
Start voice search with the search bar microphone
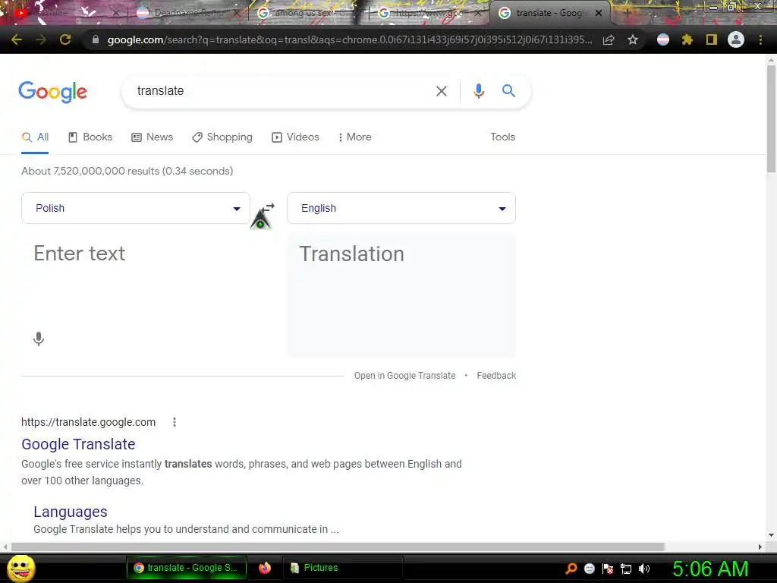(x=478, y=91)
